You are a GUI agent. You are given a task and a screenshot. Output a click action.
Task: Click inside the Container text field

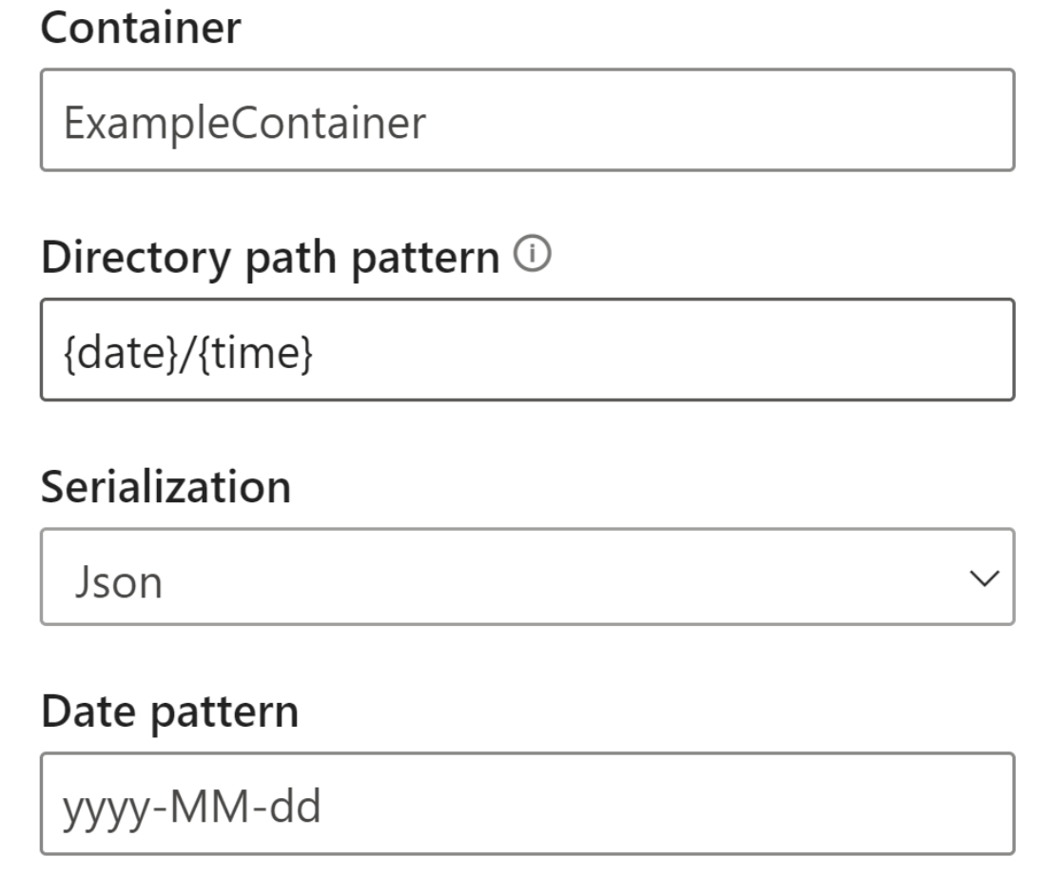click(x=380, y=119)
